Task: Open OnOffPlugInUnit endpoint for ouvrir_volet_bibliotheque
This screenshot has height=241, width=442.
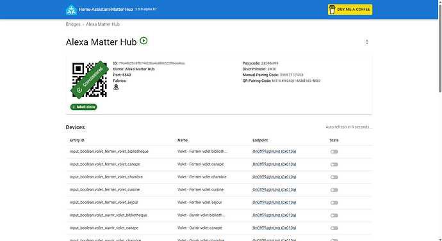Action: point(274,215)
